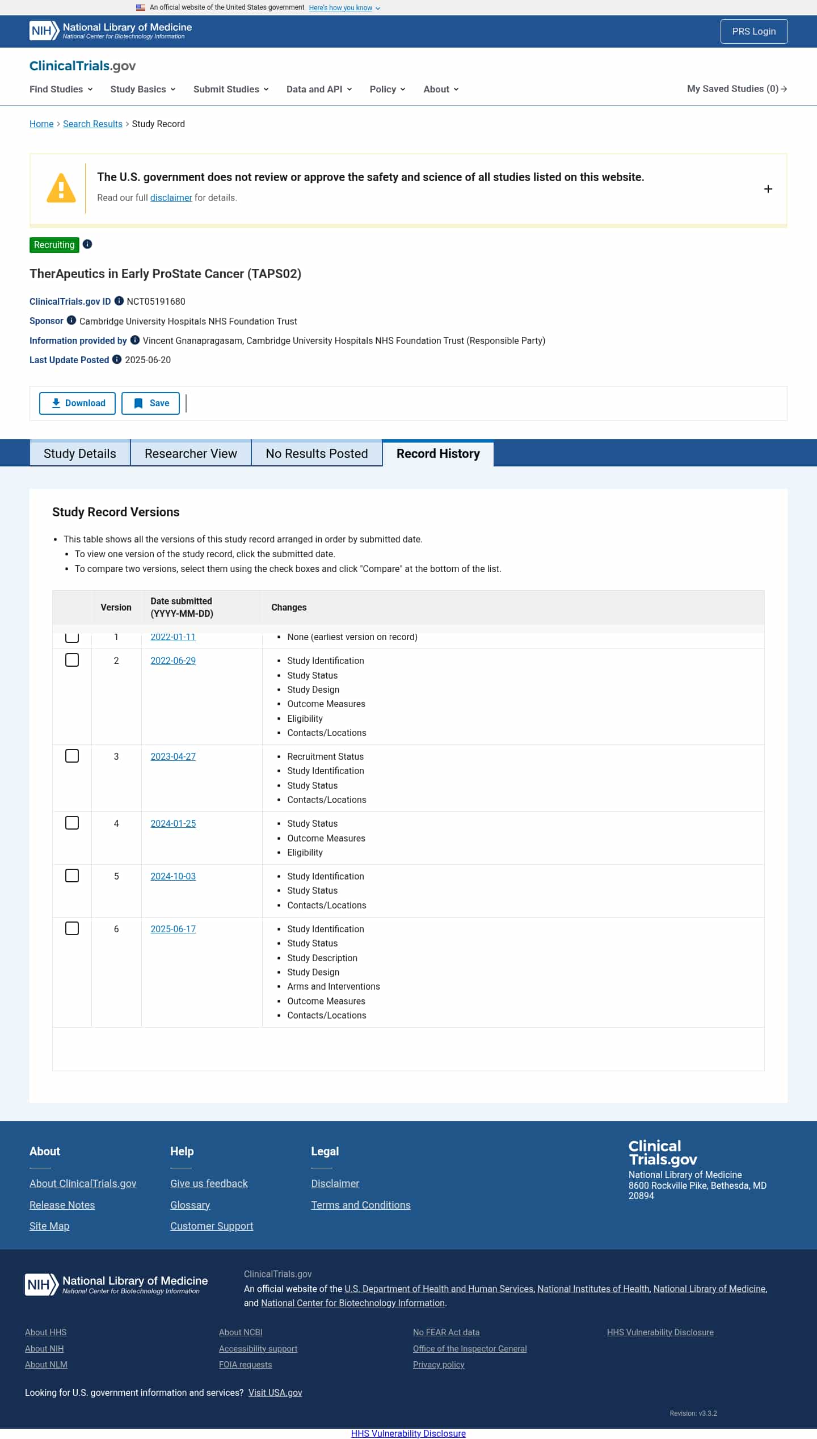The width and height of the screenshot is (817, 1439).
Task: View the 2024-10-03 version
Action: (173, 876)
